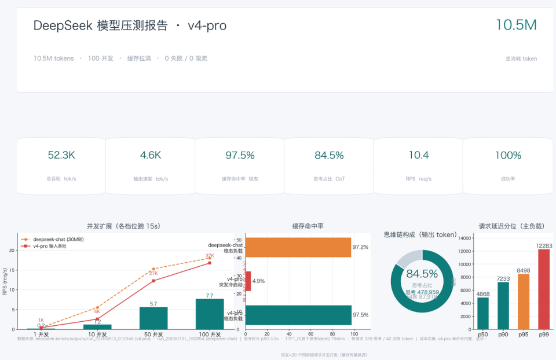Click the 100 并发 subtitle item

pos(101,58)
